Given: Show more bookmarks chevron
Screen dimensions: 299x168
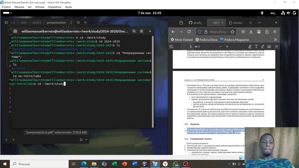Looking at the screenshot, I should [x=275, y=40].
